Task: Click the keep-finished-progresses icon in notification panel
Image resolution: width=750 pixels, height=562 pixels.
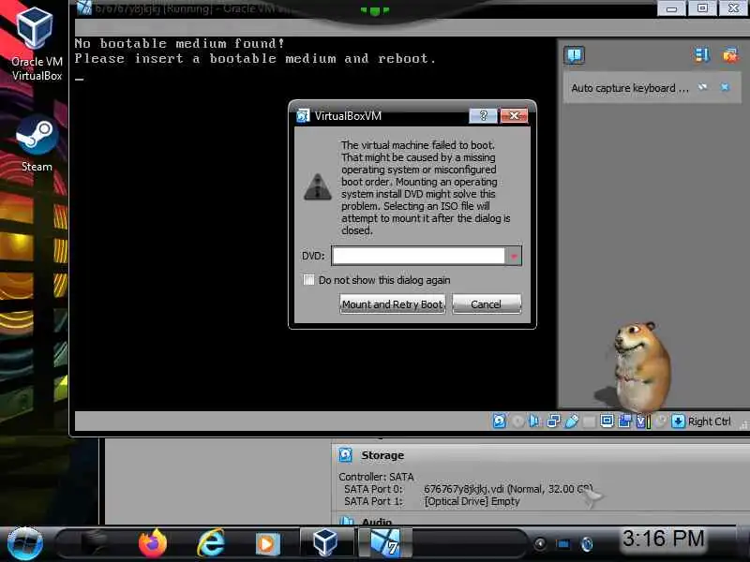Action: (701, 55)
